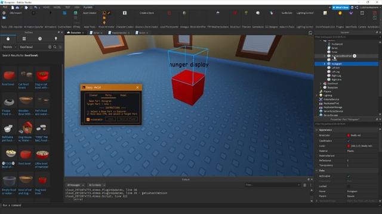Click the trash icon in Output panel
382x214 pixels.
tap(304, 185)
